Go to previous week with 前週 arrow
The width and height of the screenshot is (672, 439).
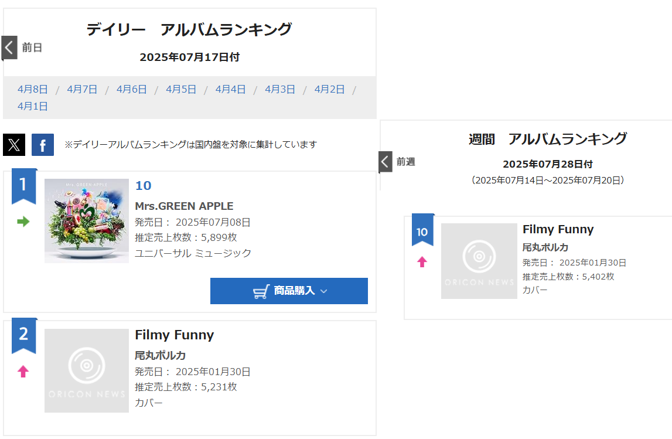(x=386, y=162)
